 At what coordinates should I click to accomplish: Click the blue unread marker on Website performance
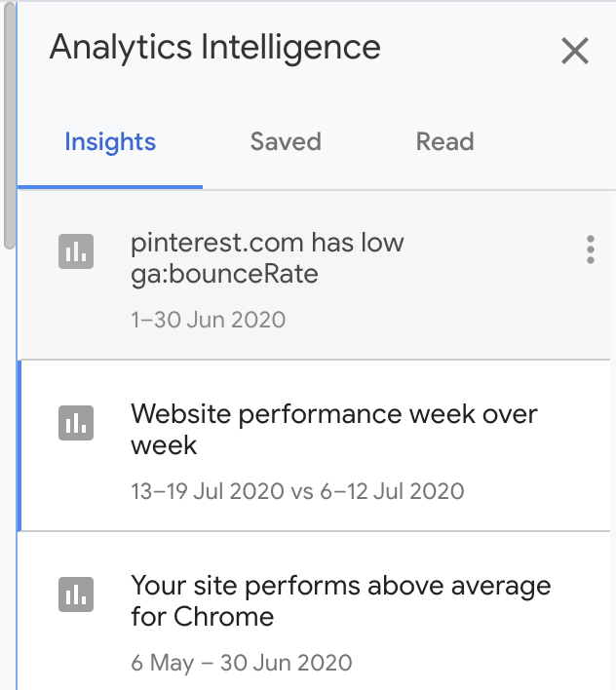[19, 445]
